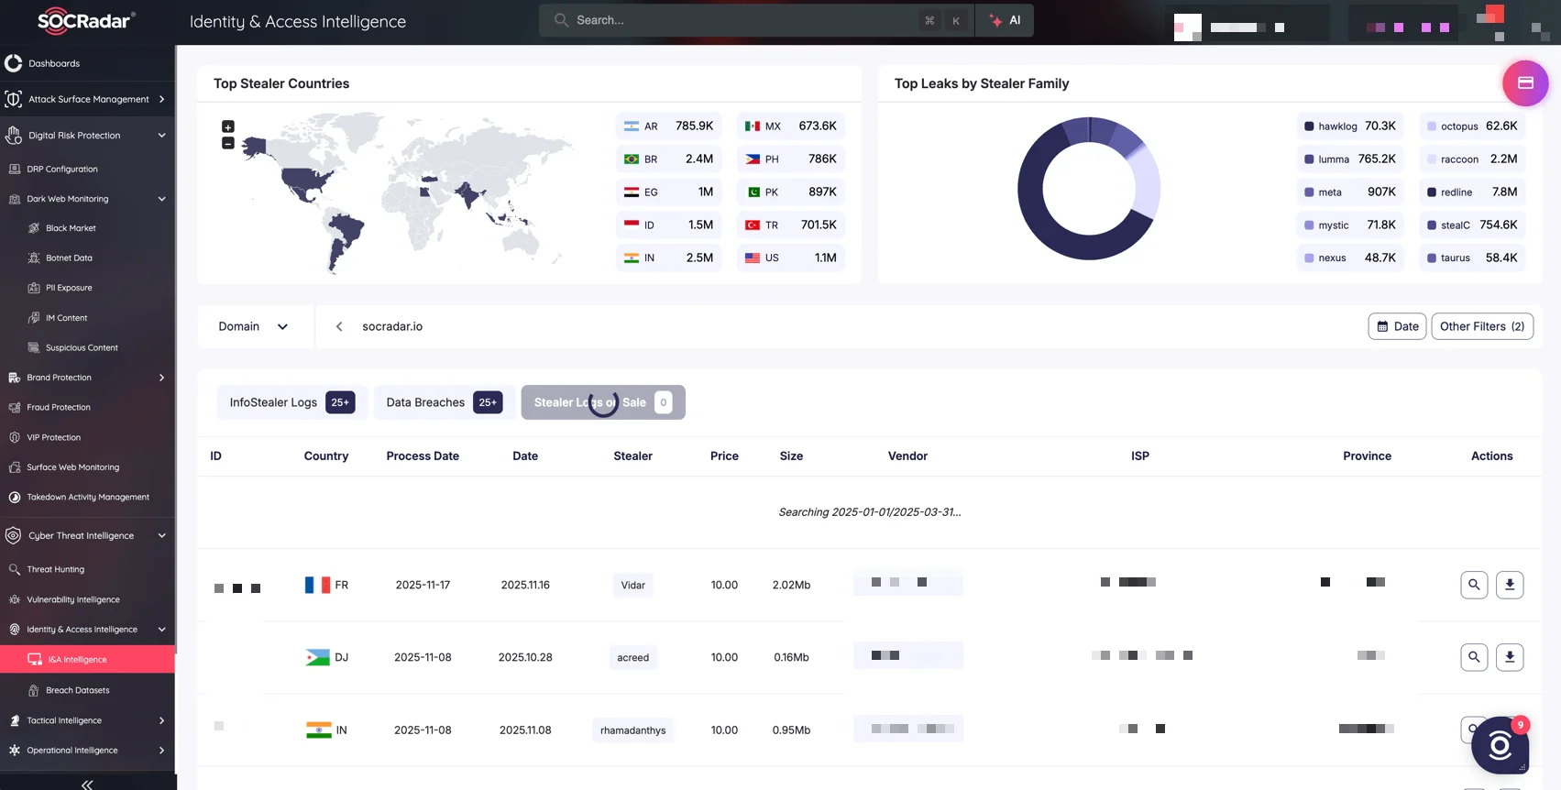1561x790 pixels.
Task: Click the hawklog legend swatch
Action: [x=1309, y=126]
